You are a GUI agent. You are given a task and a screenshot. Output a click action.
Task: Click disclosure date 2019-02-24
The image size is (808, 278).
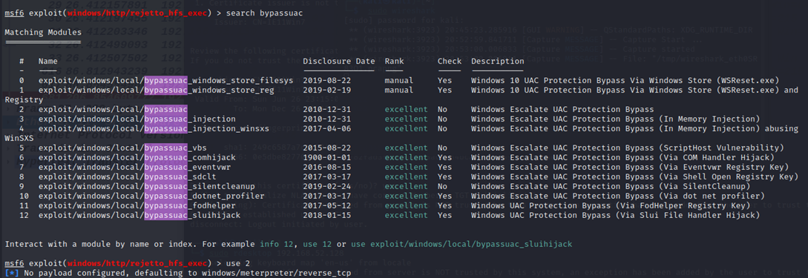coord(327,186)
